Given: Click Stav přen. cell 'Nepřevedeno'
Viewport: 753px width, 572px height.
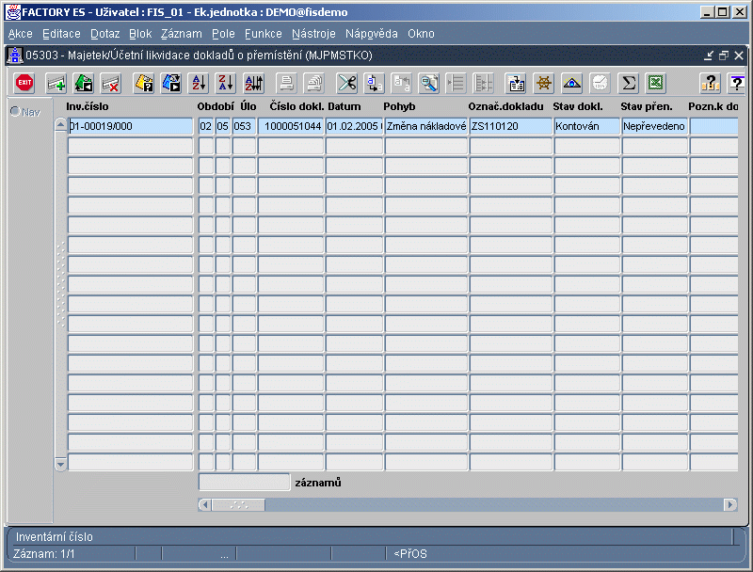Looking at the screenshot, I should tap(654, 126).
